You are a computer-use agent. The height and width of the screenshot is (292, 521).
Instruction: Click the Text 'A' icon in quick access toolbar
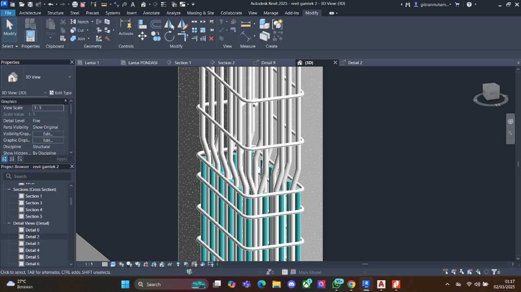[x=132, y=4]
